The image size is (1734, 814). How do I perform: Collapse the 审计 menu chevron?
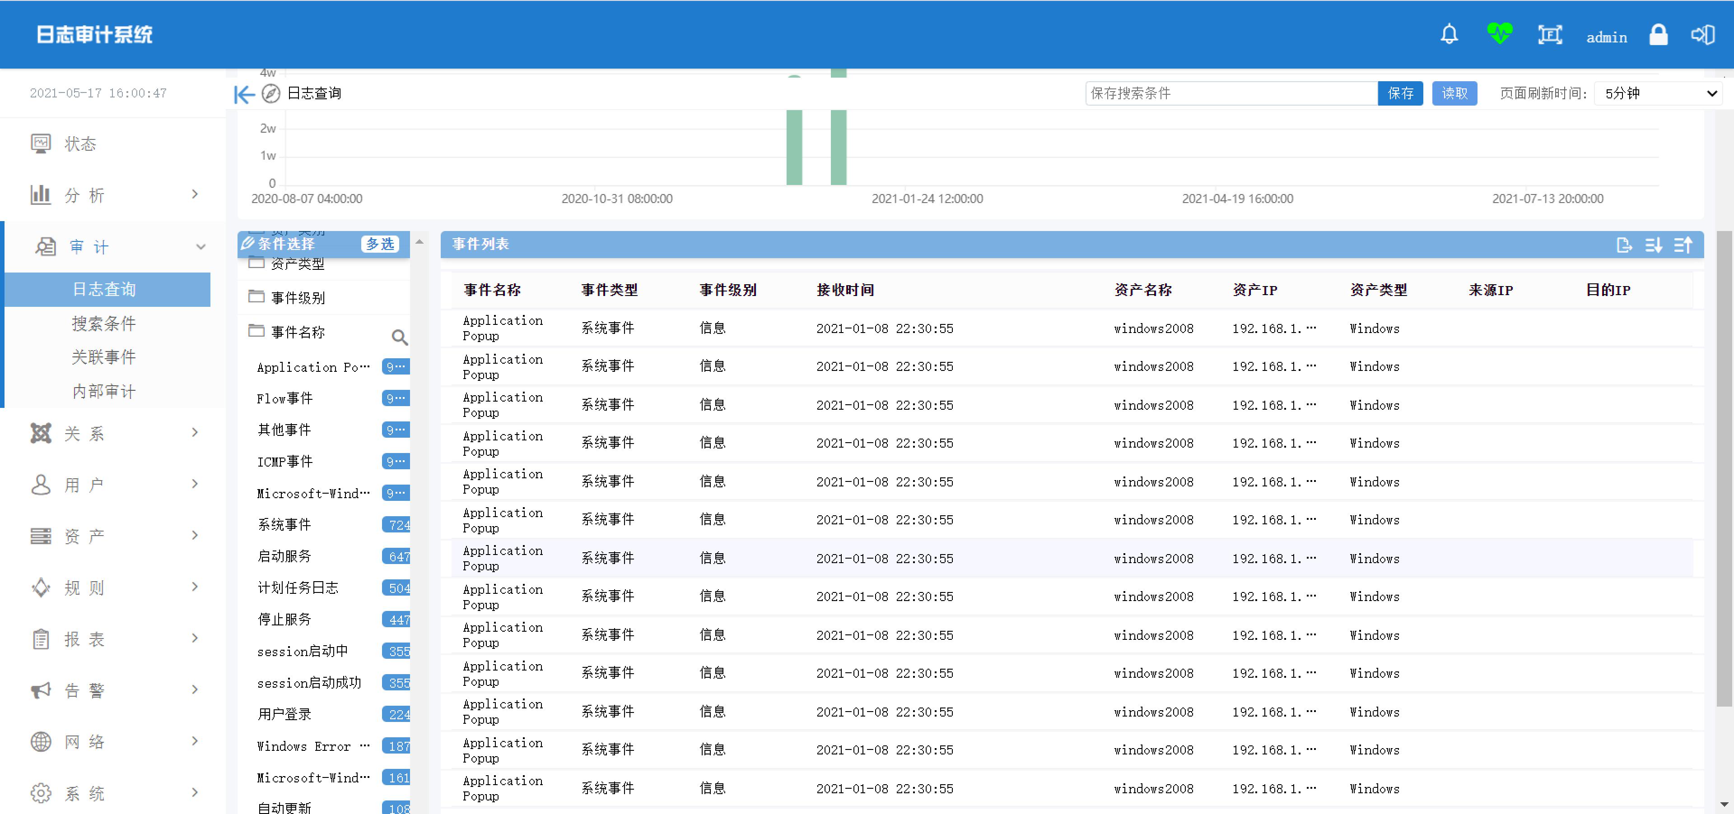tap(200, 247)
